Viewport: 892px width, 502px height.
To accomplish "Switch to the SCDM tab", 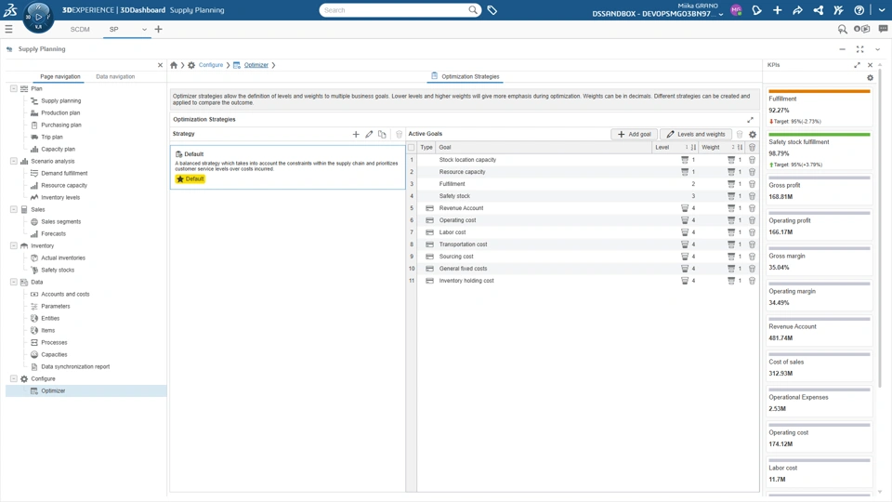I will pyautogui.click(x=80, y=29).
